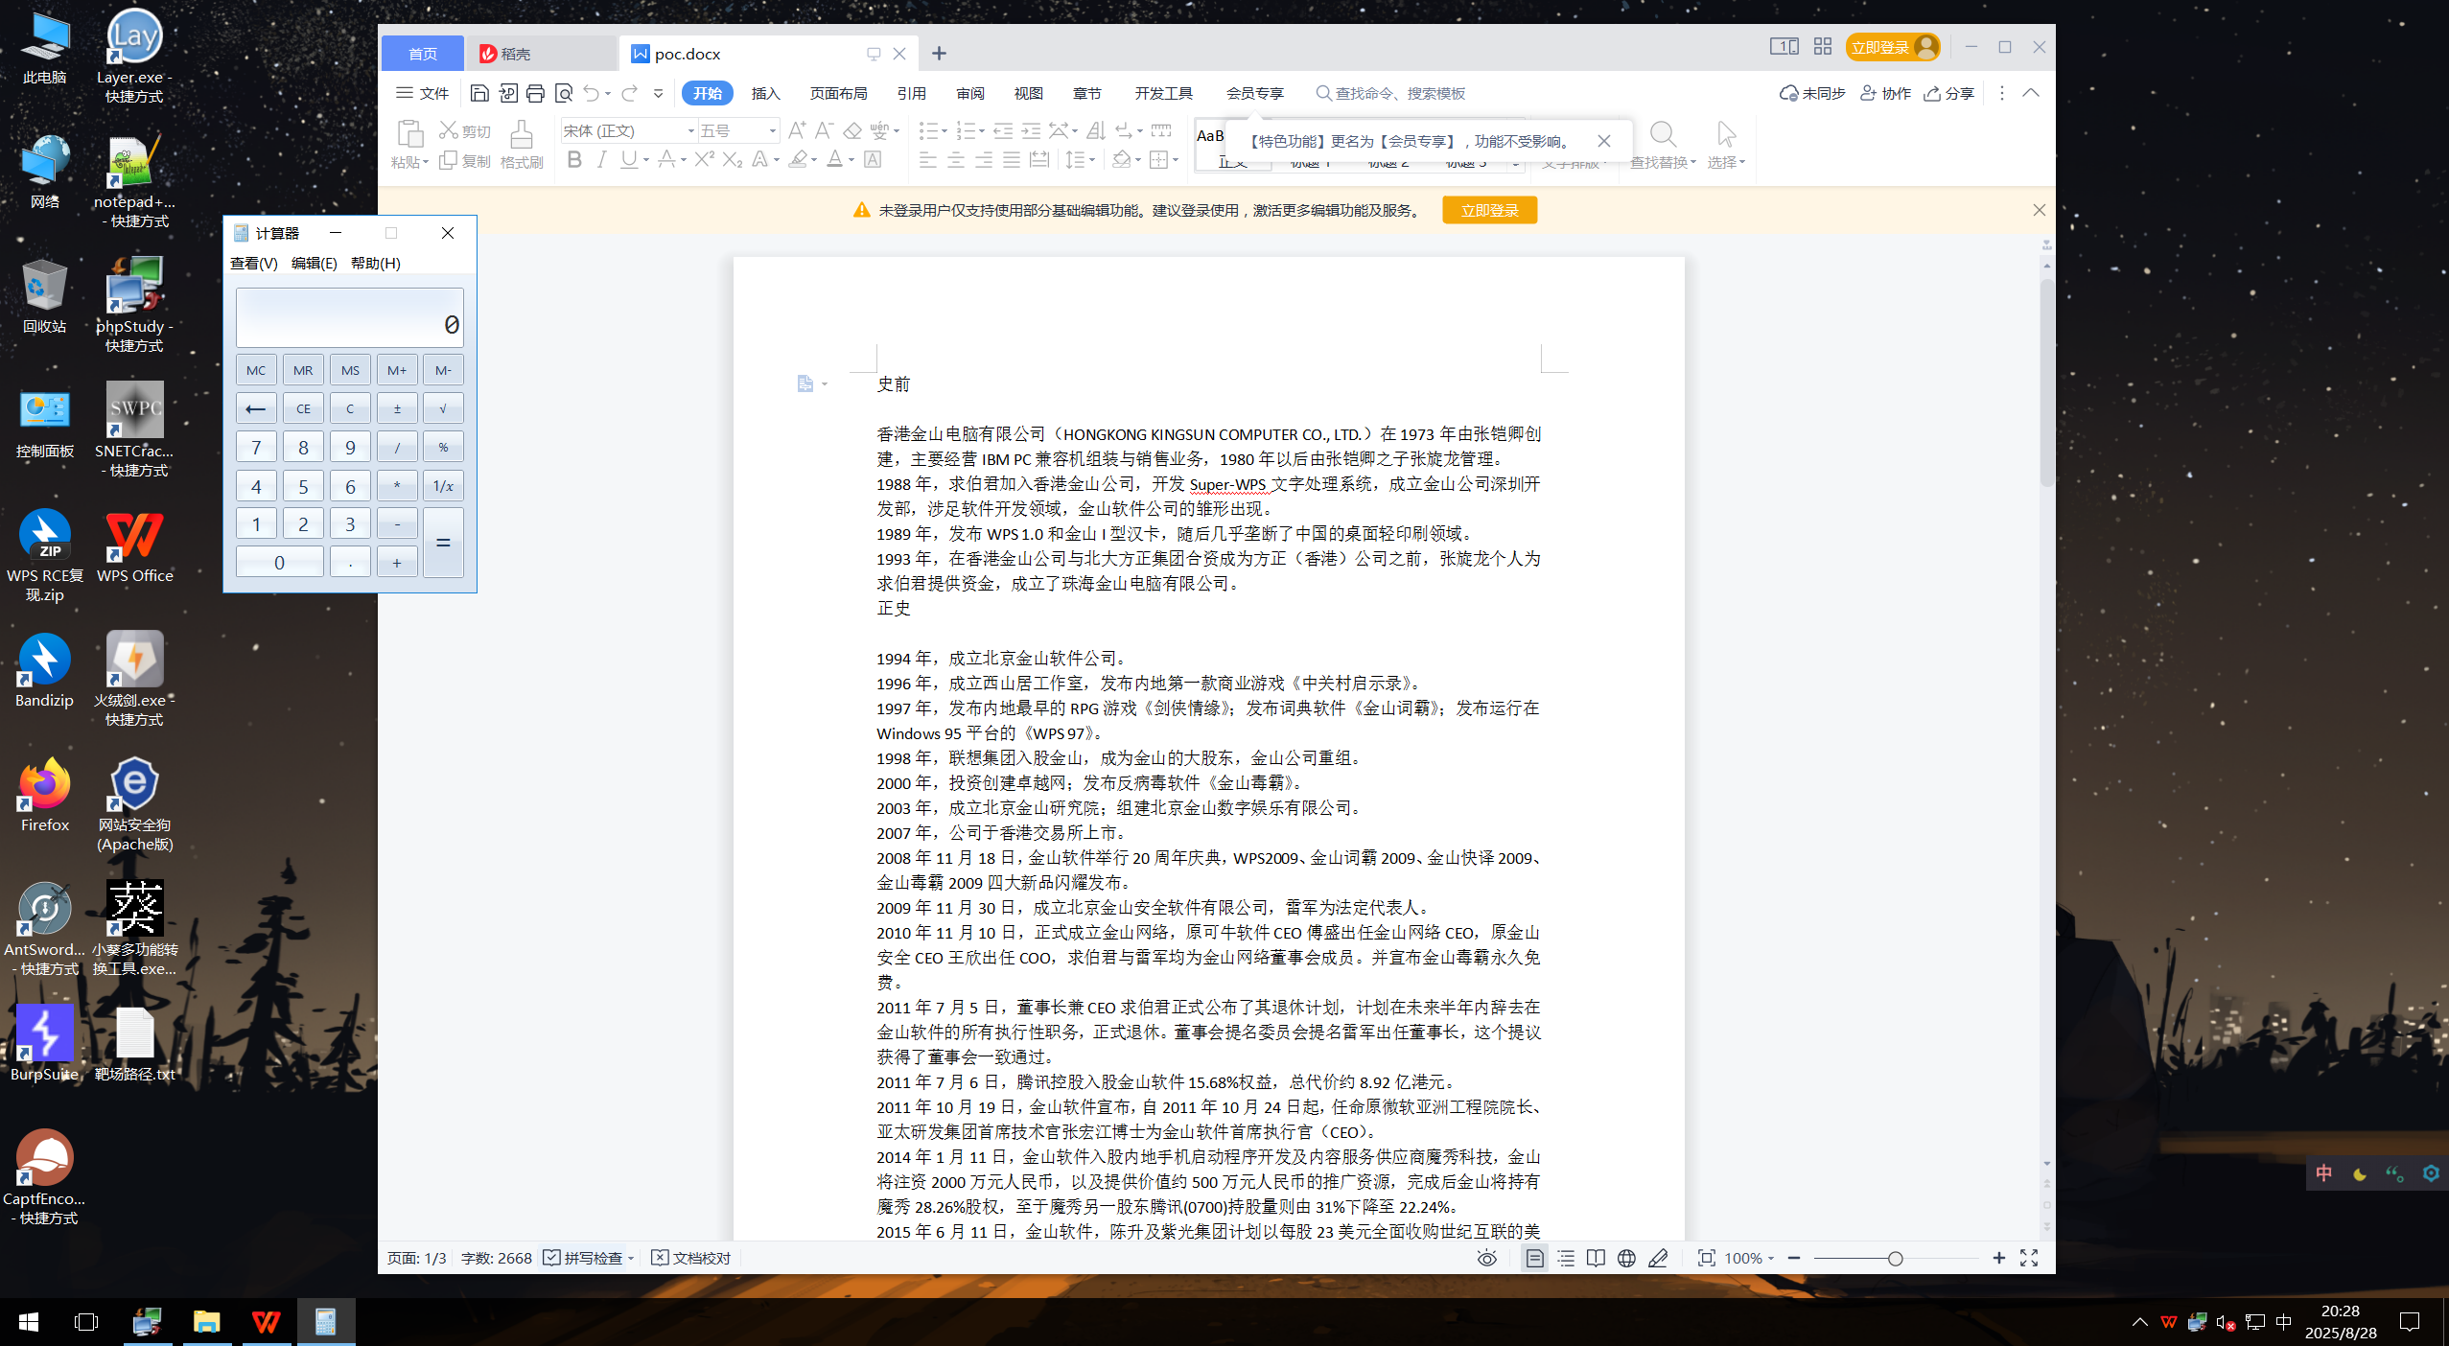The image size is (2449, 1346).
Task: Click the Clear Formatting eraser icon
Action: (851, 130)
